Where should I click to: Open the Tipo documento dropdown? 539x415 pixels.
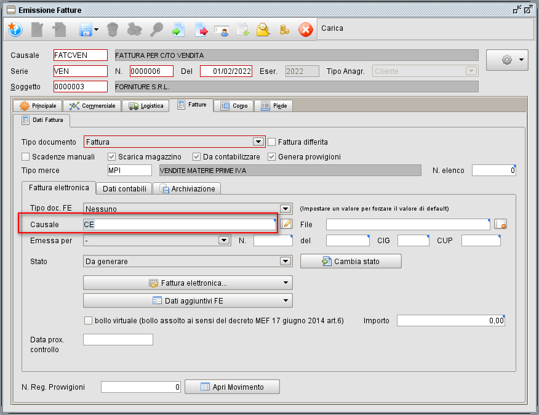click(259, 142)
